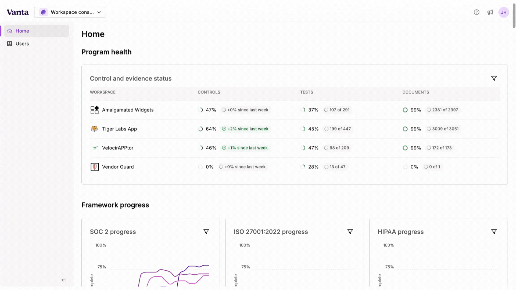Click the 0 of 1 documents badge
Viewport: 516px width, 290px height.
pos(432,167)
